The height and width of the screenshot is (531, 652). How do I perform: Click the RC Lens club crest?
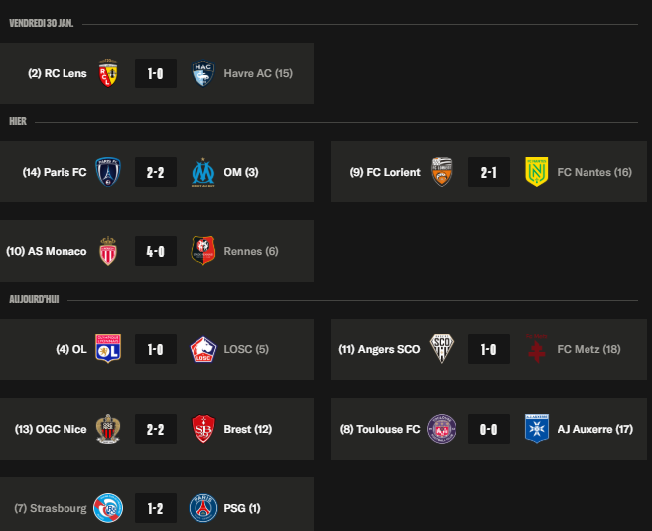pyautogui.click(x=108, y=73)
